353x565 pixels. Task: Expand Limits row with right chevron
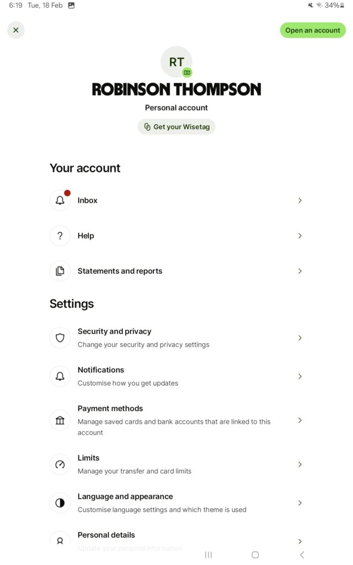point(300,465)
